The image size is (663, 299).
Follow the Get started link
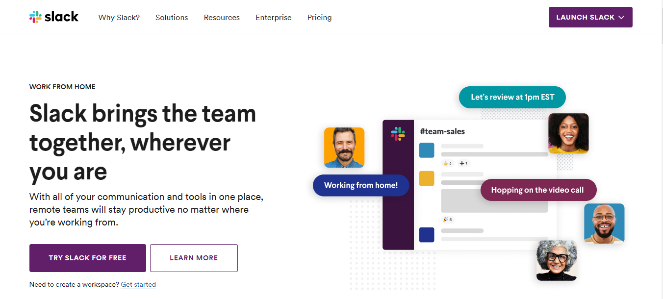[x=138, y=284]
